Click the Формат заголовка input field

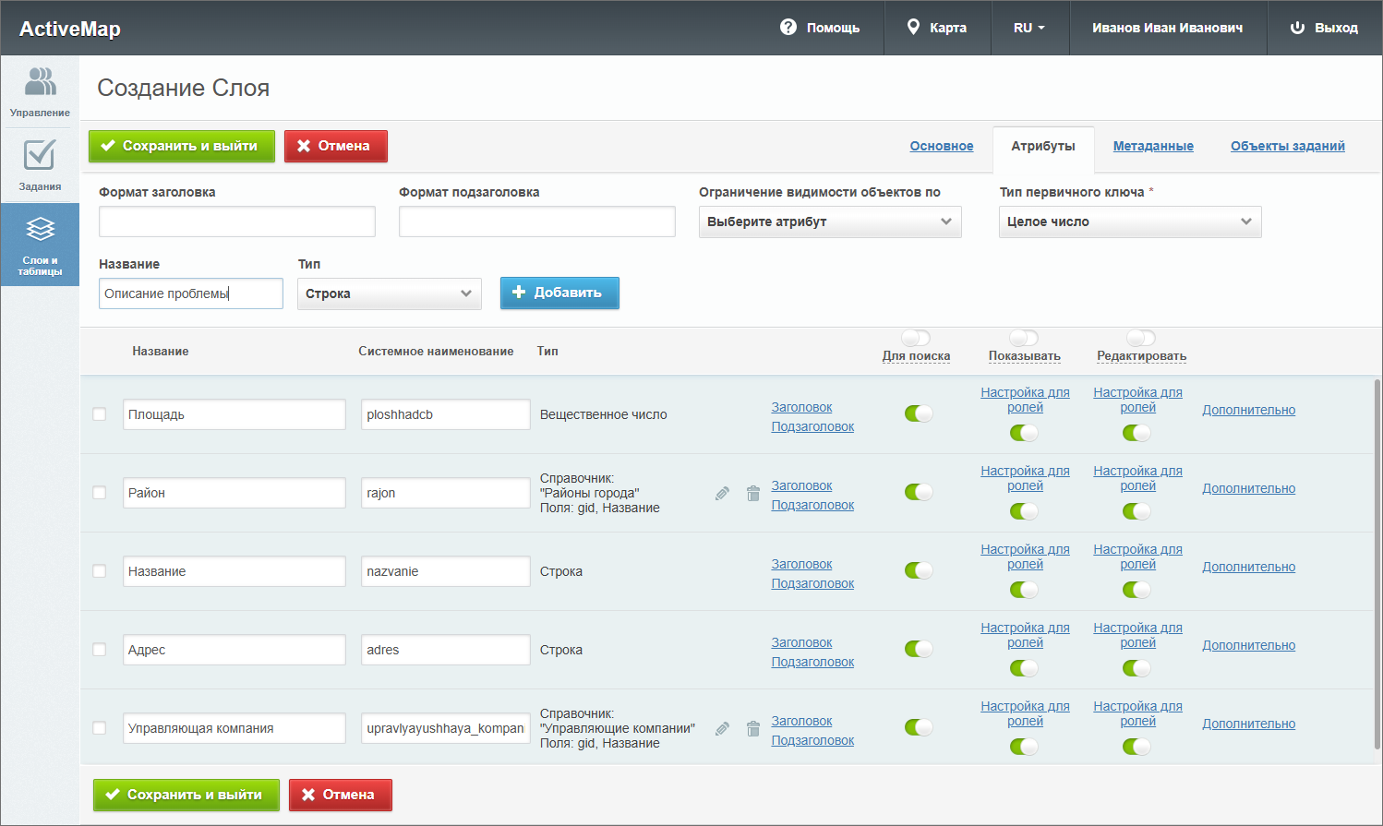[236, 221]
